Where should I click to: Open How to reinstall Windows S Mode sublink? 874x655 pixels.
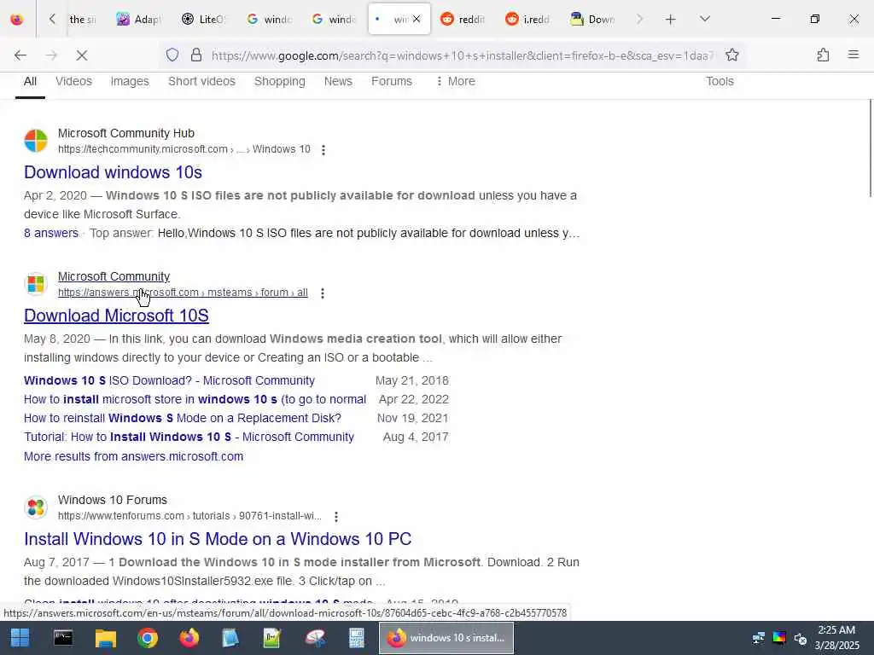coord(183,418)
